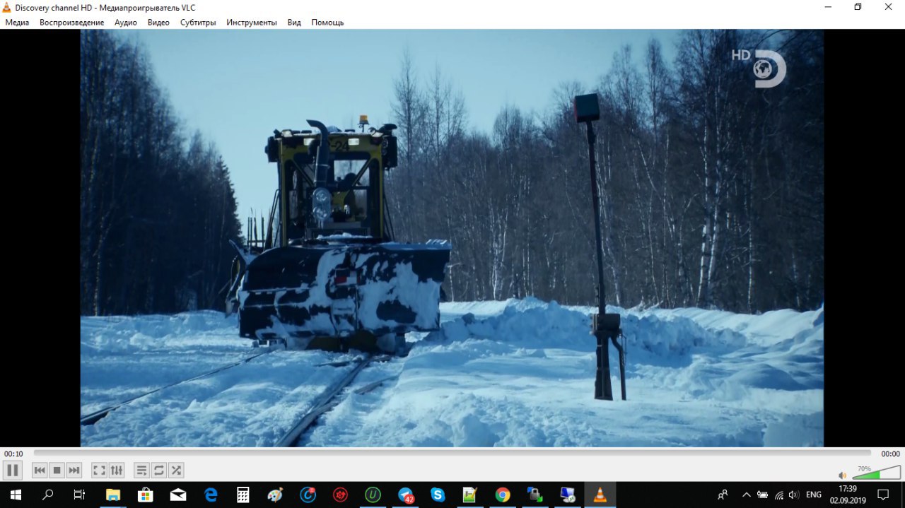
Task: Toggle loop repeat mode
Action: [x=159, y=470]
